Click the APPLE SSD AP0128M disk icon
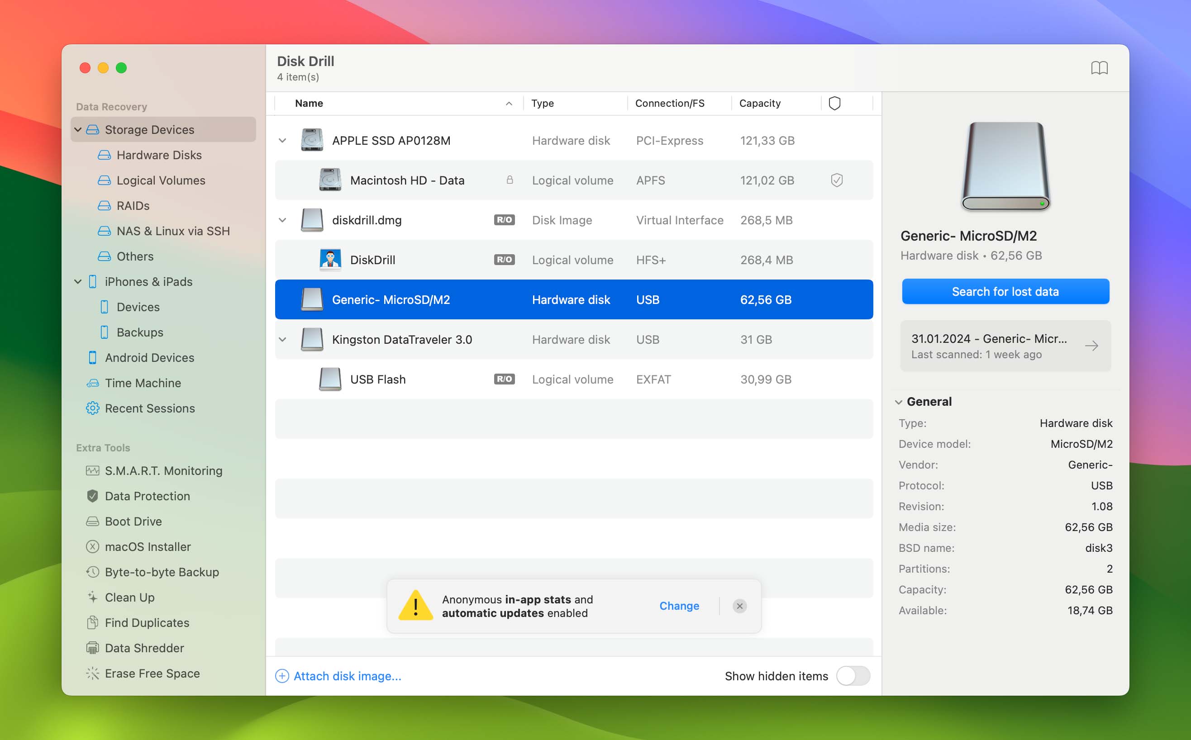This screenshot has width=1191, height=740. (x=312, y=140)
